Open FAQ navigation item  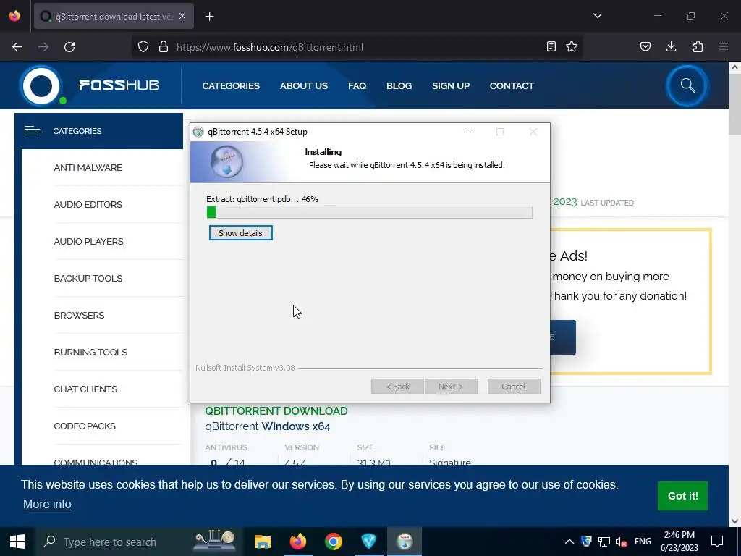point(357,85)
